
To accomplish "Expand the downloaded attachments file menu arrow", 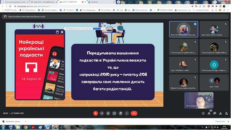I will tap(25, 121).
